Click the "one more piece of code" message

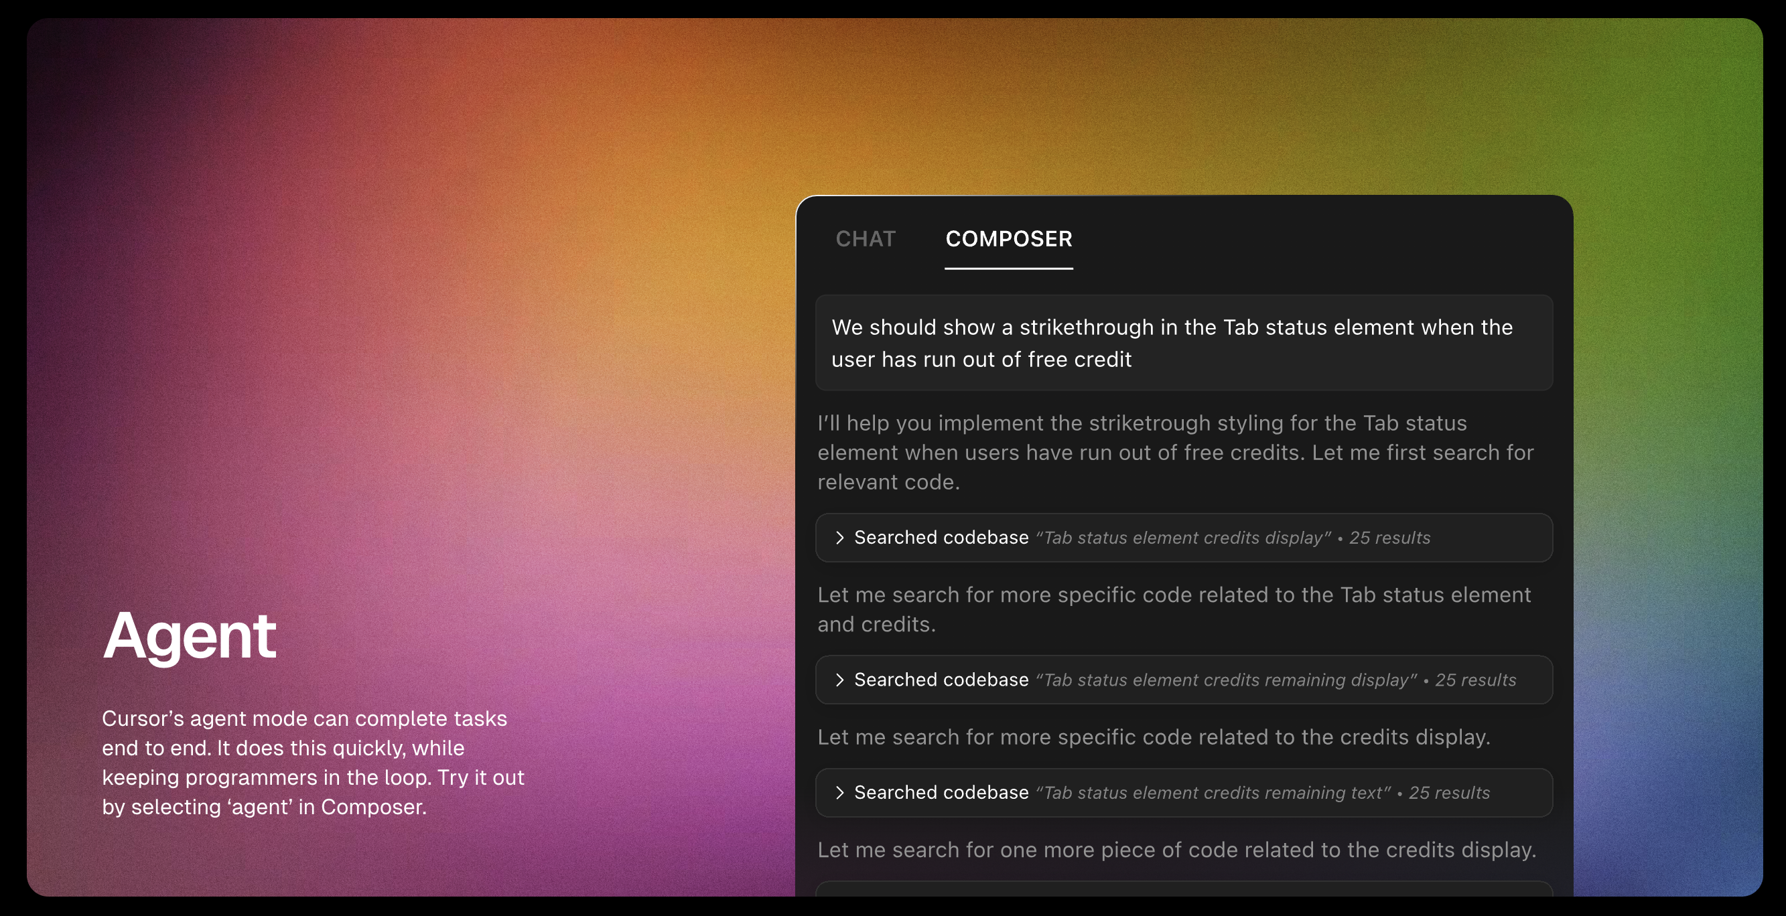click(1176, 850)
